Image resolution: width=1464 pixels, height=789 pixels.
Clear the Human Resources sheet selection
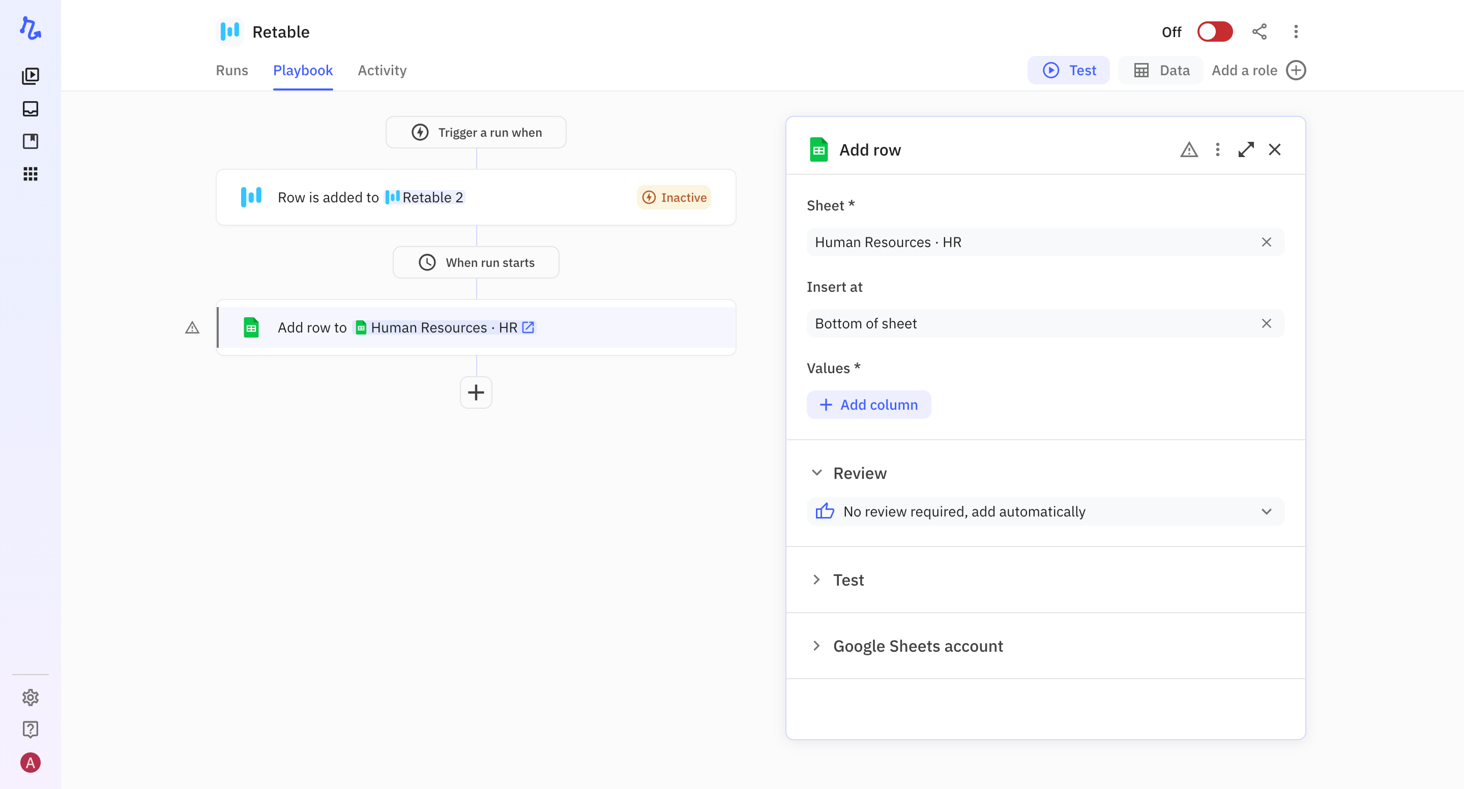[x=1266, y=242]
